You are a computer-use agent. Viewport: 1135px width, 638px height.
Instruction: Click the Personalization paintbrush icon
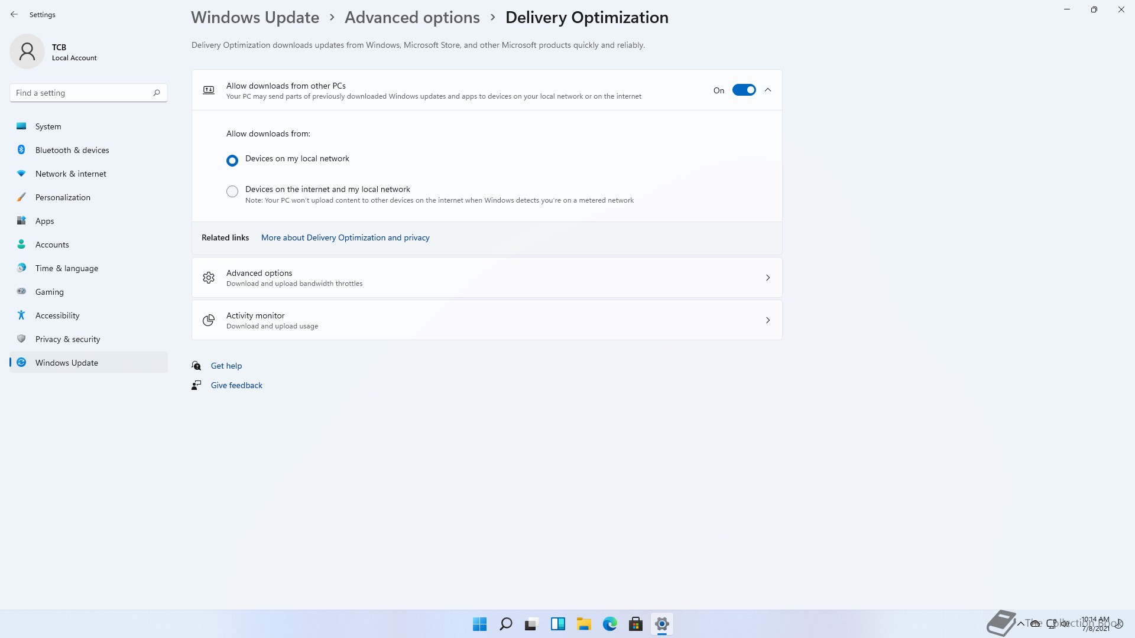click(x=21, y=197)
